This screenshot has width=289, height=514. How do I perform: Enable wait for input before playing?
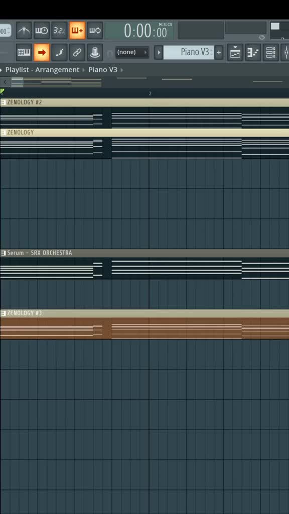(42, 31)
